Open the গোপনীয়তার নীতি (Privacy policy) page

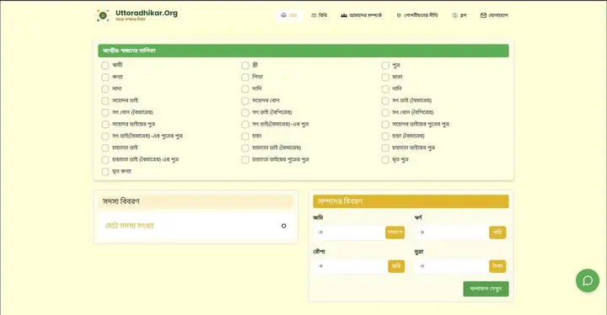click(417, 15)
